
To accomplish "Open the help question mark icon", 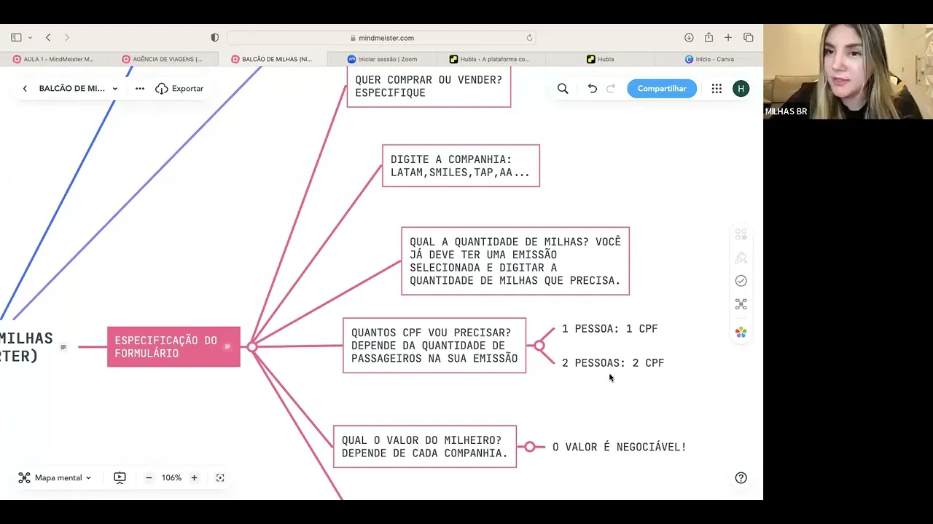I will tap(741, 478).
